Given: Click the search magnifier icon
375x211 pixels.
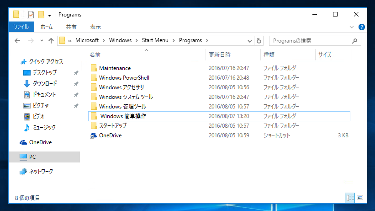Looking at the screenshot, I should tap(354, 41).
